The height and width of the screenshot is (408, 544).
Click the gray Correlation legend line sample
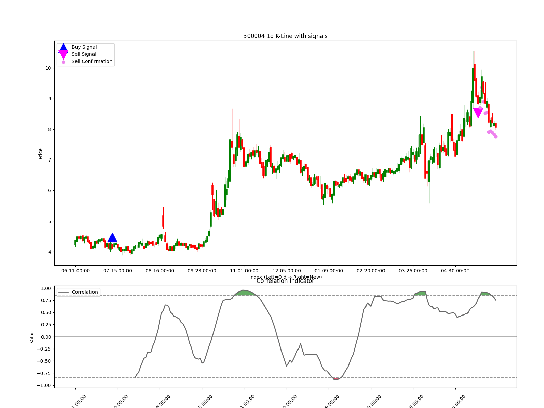[64, 292]
